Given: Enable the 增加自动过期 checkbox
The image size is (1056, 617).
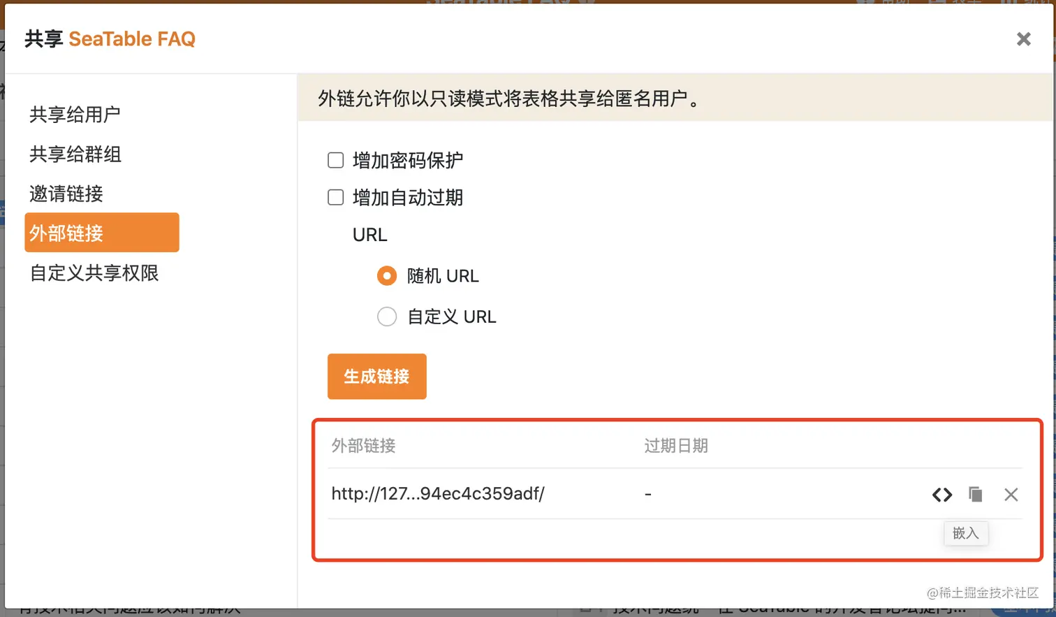Looking at the screenshot, I should click(x=336, y=197).
